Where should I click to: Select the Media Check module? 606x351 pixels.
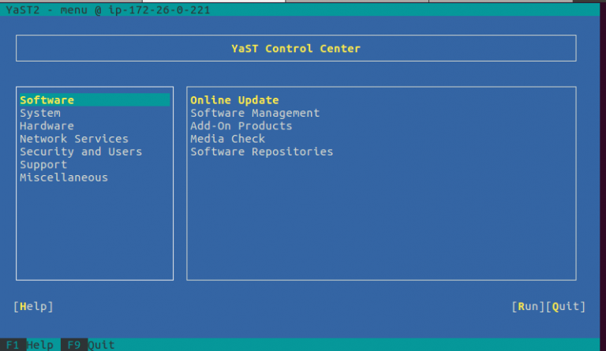click(227, 139)
